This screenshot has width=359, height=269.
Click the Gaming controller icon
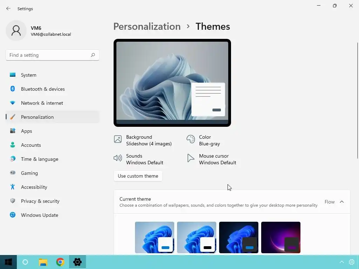point(13,173)
